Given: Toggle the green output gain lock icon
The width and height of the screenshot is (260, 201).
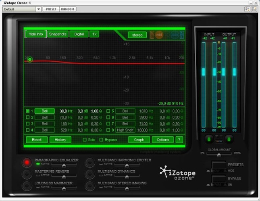Looking at the screenshot, I should (229, 139).
